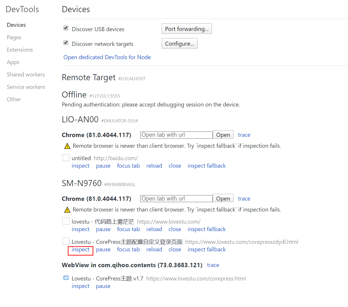This screenshot has width=348, height=307.
Task: Inspect the CorePress login page tab
Action: point(80,250)
